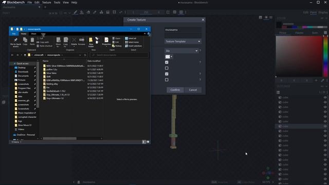Open Downloads in Explorer sidebar
Screen dimensions: 329x185
point(23,72)
